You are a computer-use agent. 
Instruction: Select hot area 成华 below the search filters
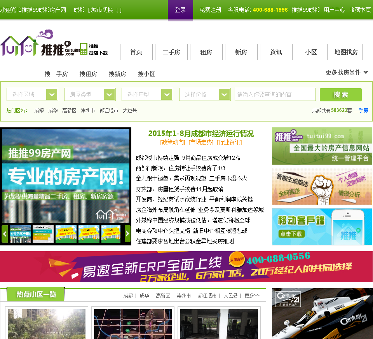[53, 110]
